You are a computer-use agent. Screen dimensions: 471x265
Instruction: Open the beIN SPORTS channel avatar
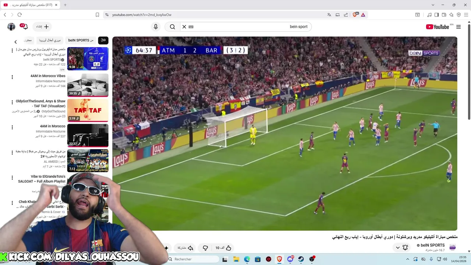453,247
